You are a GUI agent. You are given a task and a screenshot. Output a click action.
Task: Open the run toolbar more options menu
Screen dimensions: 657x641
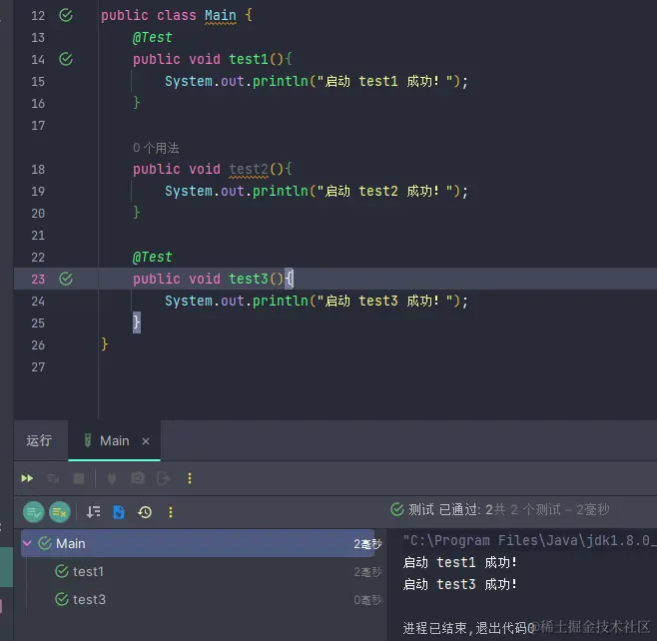pos(190,478)
